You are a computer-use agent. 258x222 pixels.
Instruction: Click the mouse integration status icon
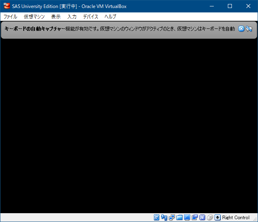210,218
